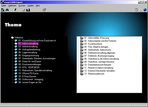This screenshot has width=148, height=107.
Task: Select 07 - Serienbriefe, Etiketten, Auswertungen
Action: (x=37, y=59)
